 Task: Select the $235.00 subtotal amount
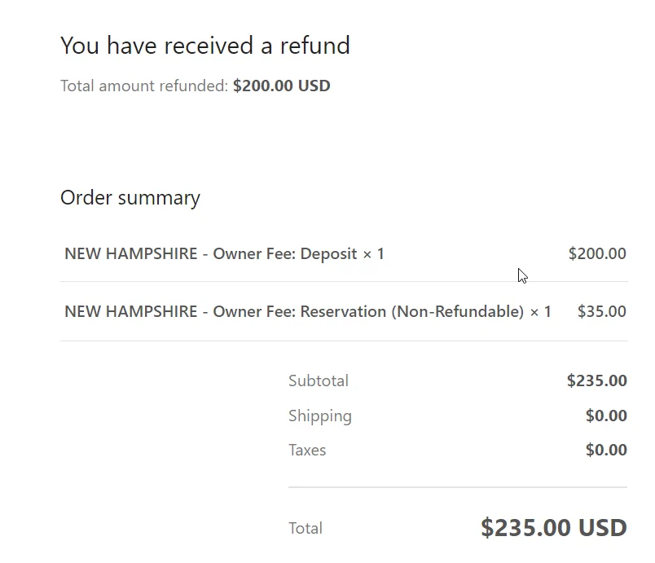597,380
